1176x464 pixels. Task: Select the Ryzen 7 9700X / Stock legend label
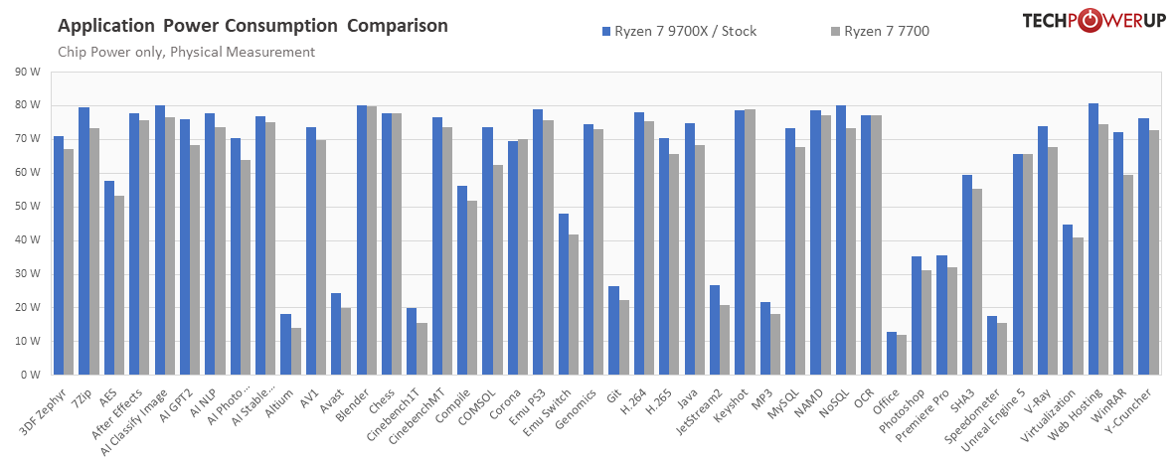click(685, 31)
